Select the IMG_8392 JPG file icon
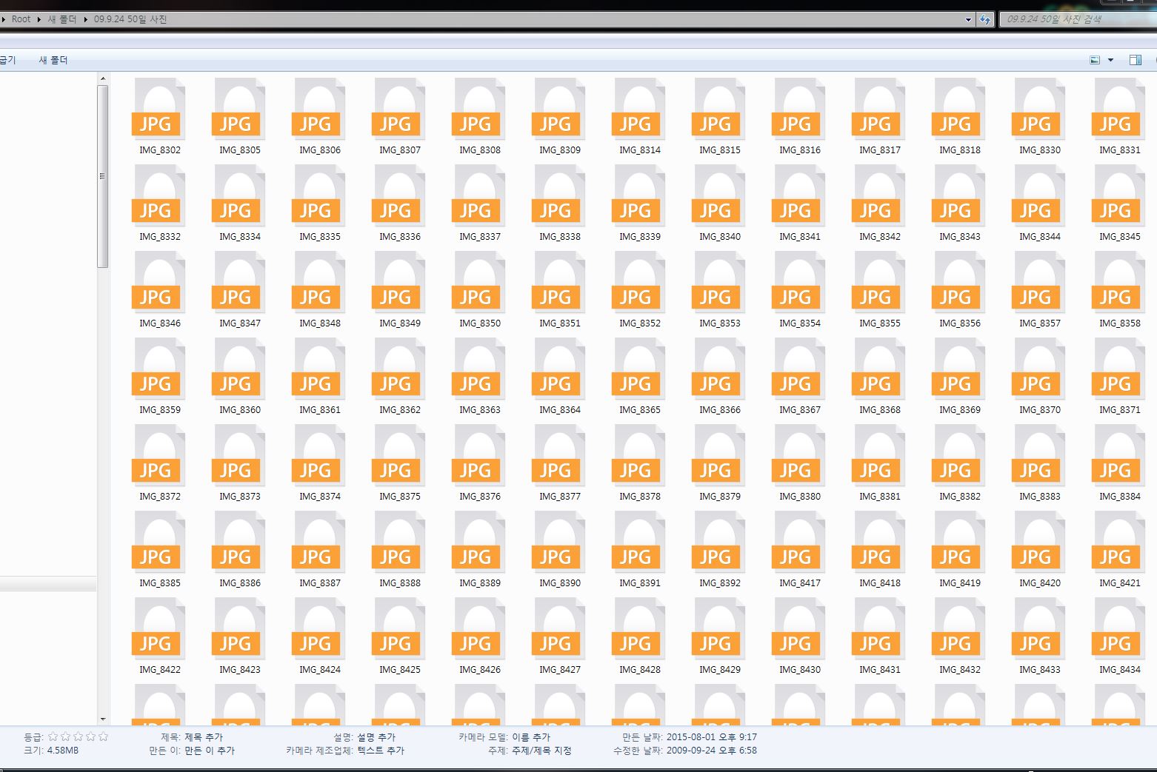The image size is (1157, 772). [719, 544]
